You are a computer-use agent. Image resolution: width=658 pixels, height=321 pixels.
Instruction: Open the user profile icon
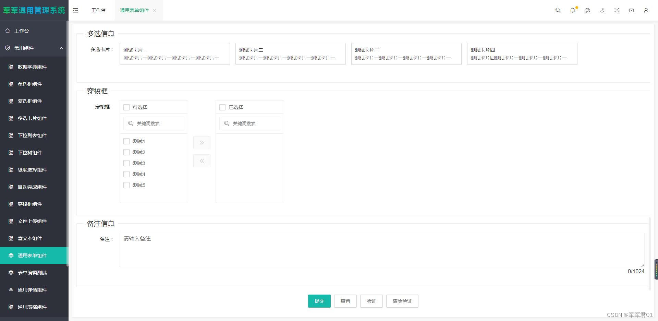[646, 10]
